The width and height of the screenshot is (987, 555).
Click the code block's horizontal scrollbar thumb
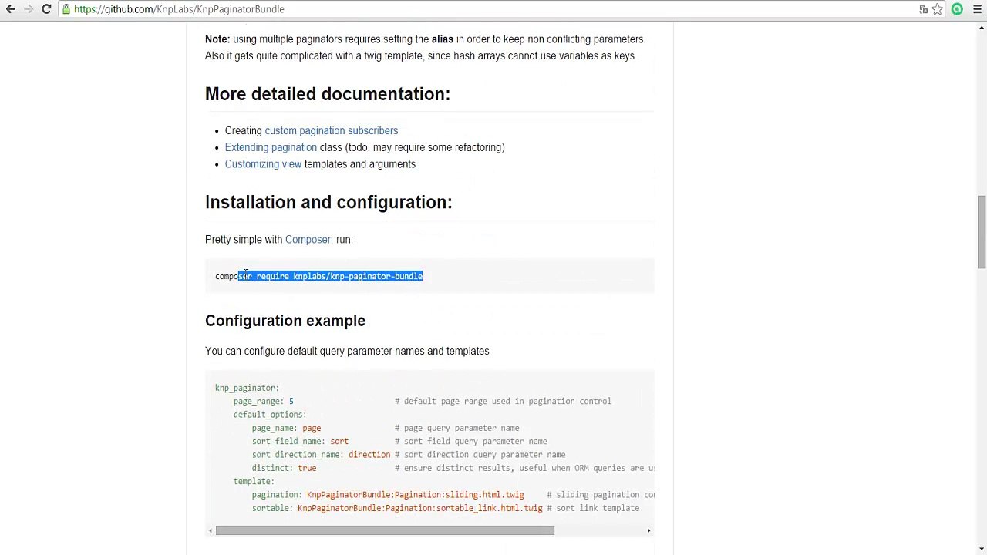[x=385, y=530]
